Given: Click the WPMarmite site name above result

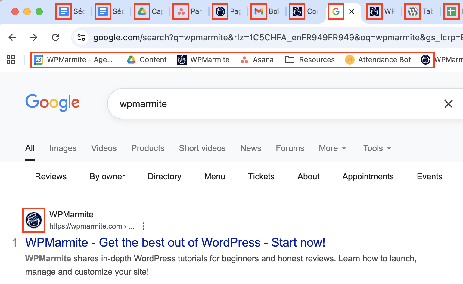Looking at the screenshot, I should [x=71, y=215].
